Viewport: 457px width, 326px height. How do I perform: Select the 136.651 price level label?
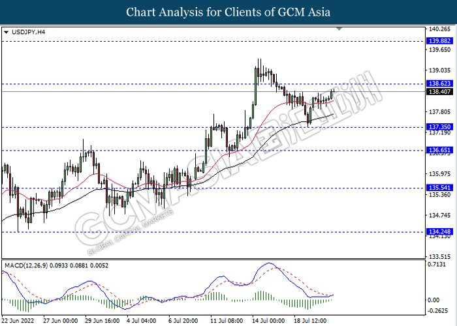pos(439,150)
